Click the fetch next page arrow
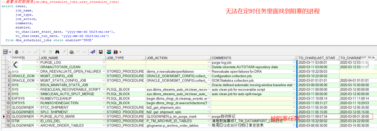This screenshot has width=377, height=131. pyautogui.click(x=44, y=52)
